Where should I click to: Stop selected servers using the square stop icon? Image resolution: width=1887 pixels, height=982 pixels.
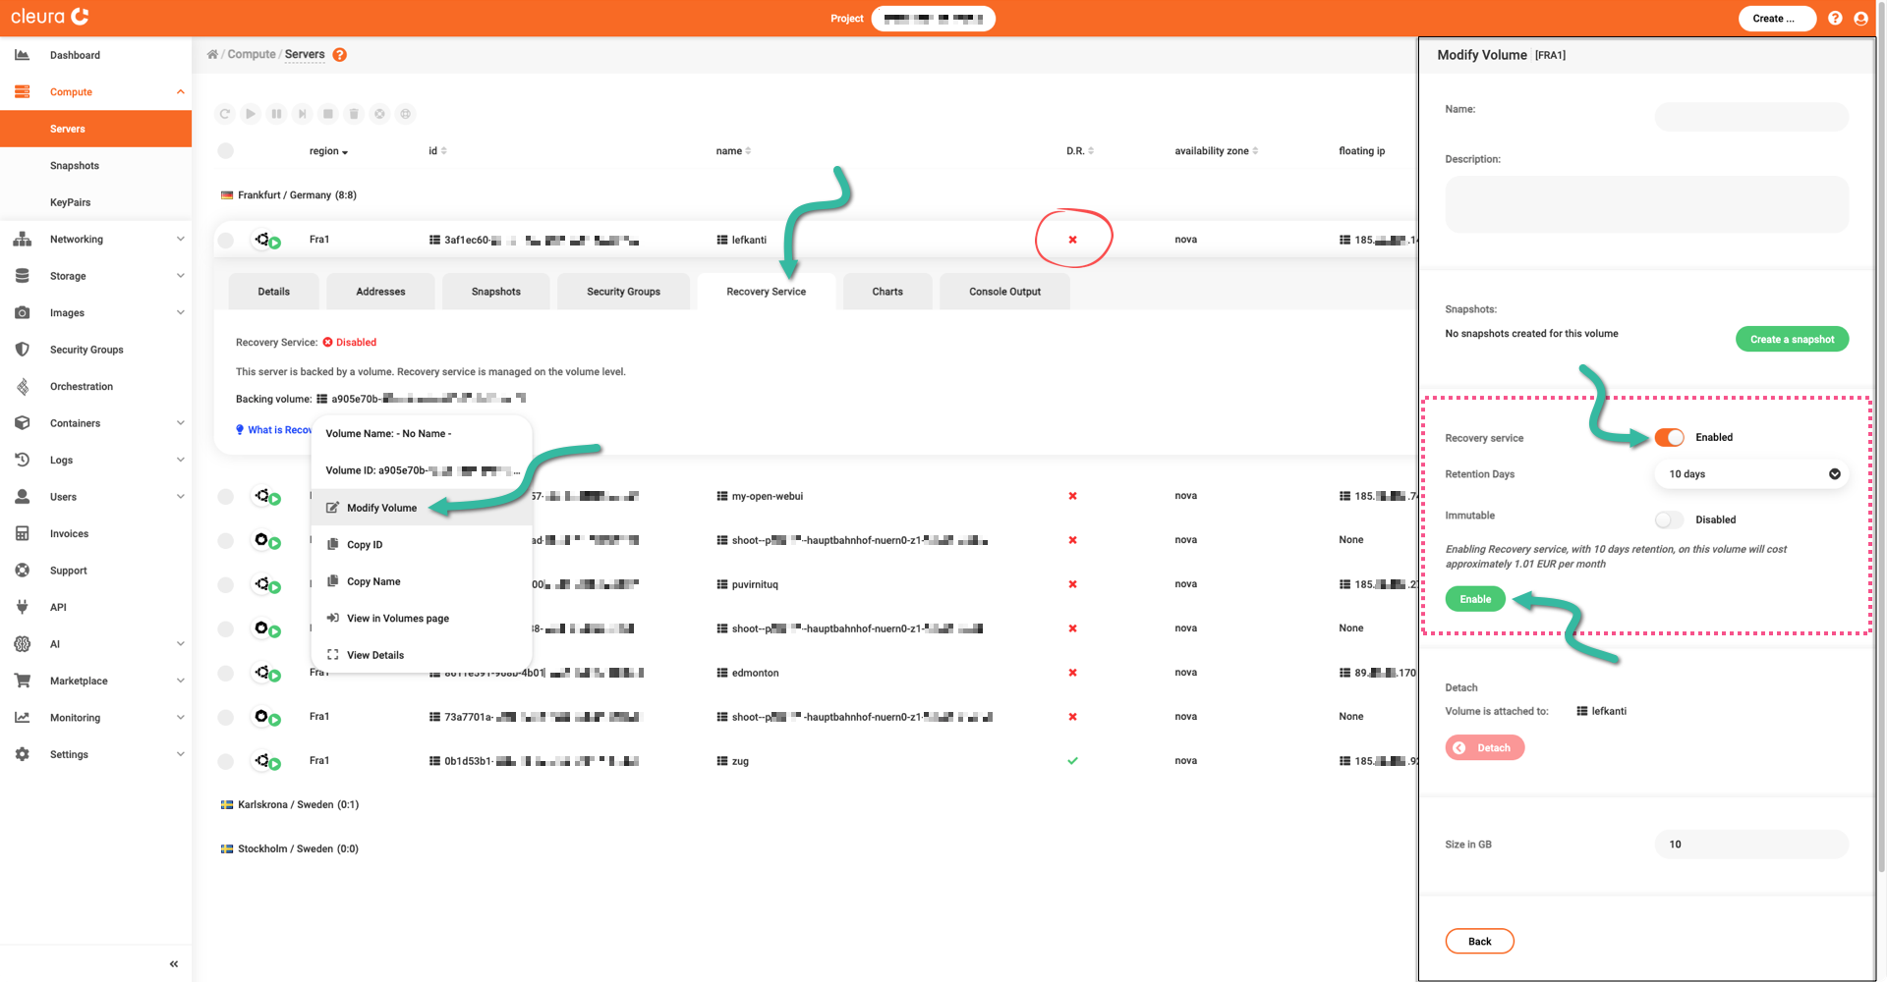(327, 113)
